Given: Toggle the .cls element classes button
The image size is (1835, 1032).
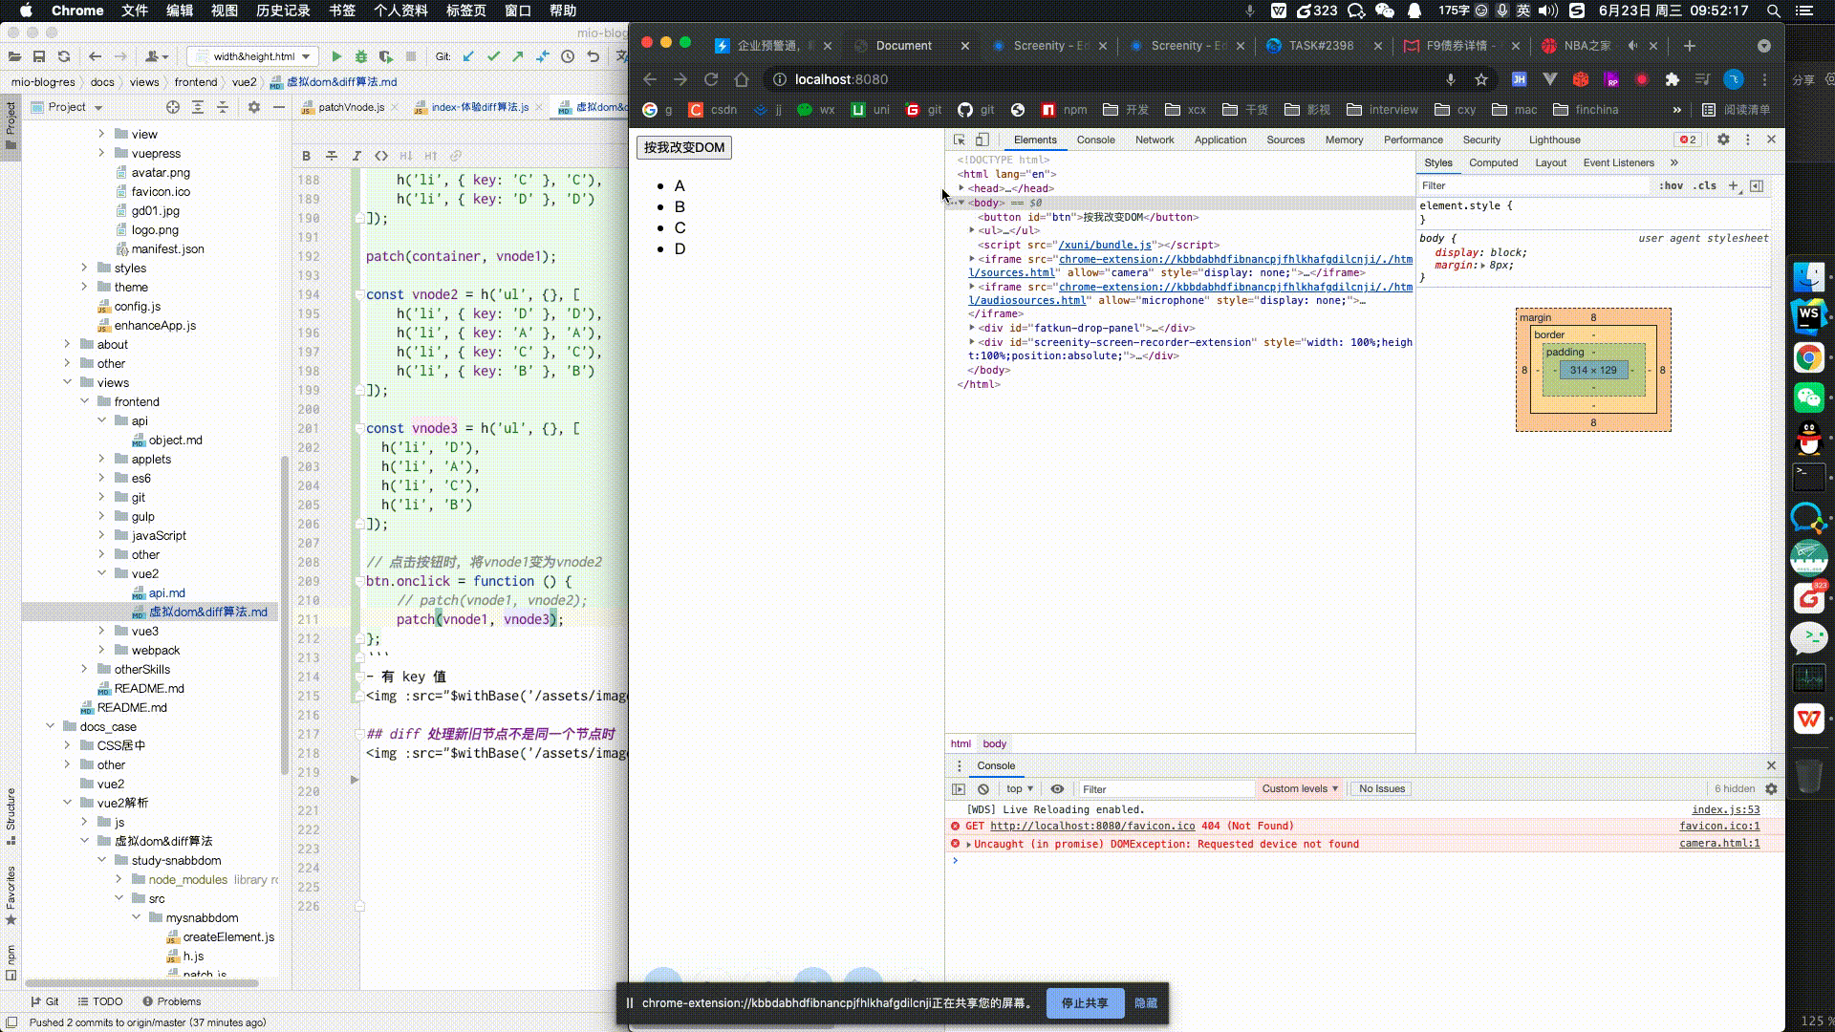Looking at the screenshot, I should 1705,185.
